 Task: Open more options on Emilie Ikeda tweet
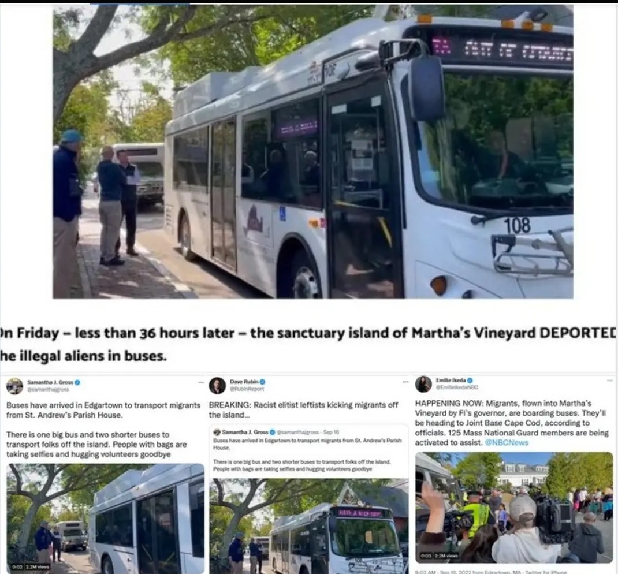tap(610, 381)
